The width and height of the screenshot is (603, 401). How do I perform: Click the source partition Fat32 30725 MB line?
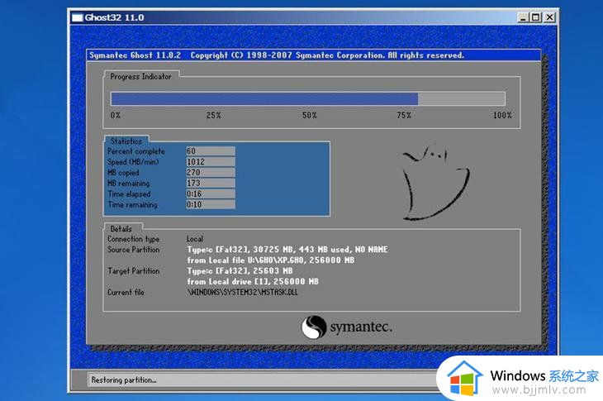point(287,250)
